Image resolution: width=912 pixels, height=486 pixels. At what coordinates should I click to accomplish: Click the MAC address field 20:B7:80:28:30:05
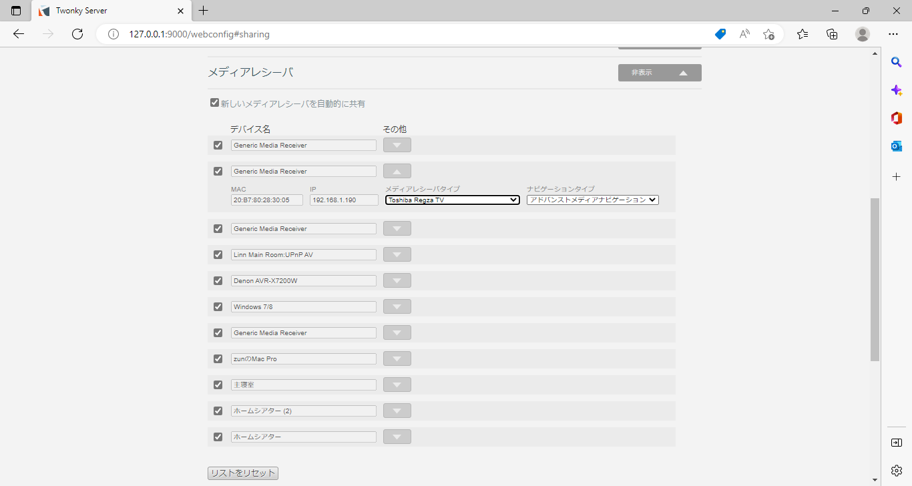pyautogui.click(x=267, y=200)
